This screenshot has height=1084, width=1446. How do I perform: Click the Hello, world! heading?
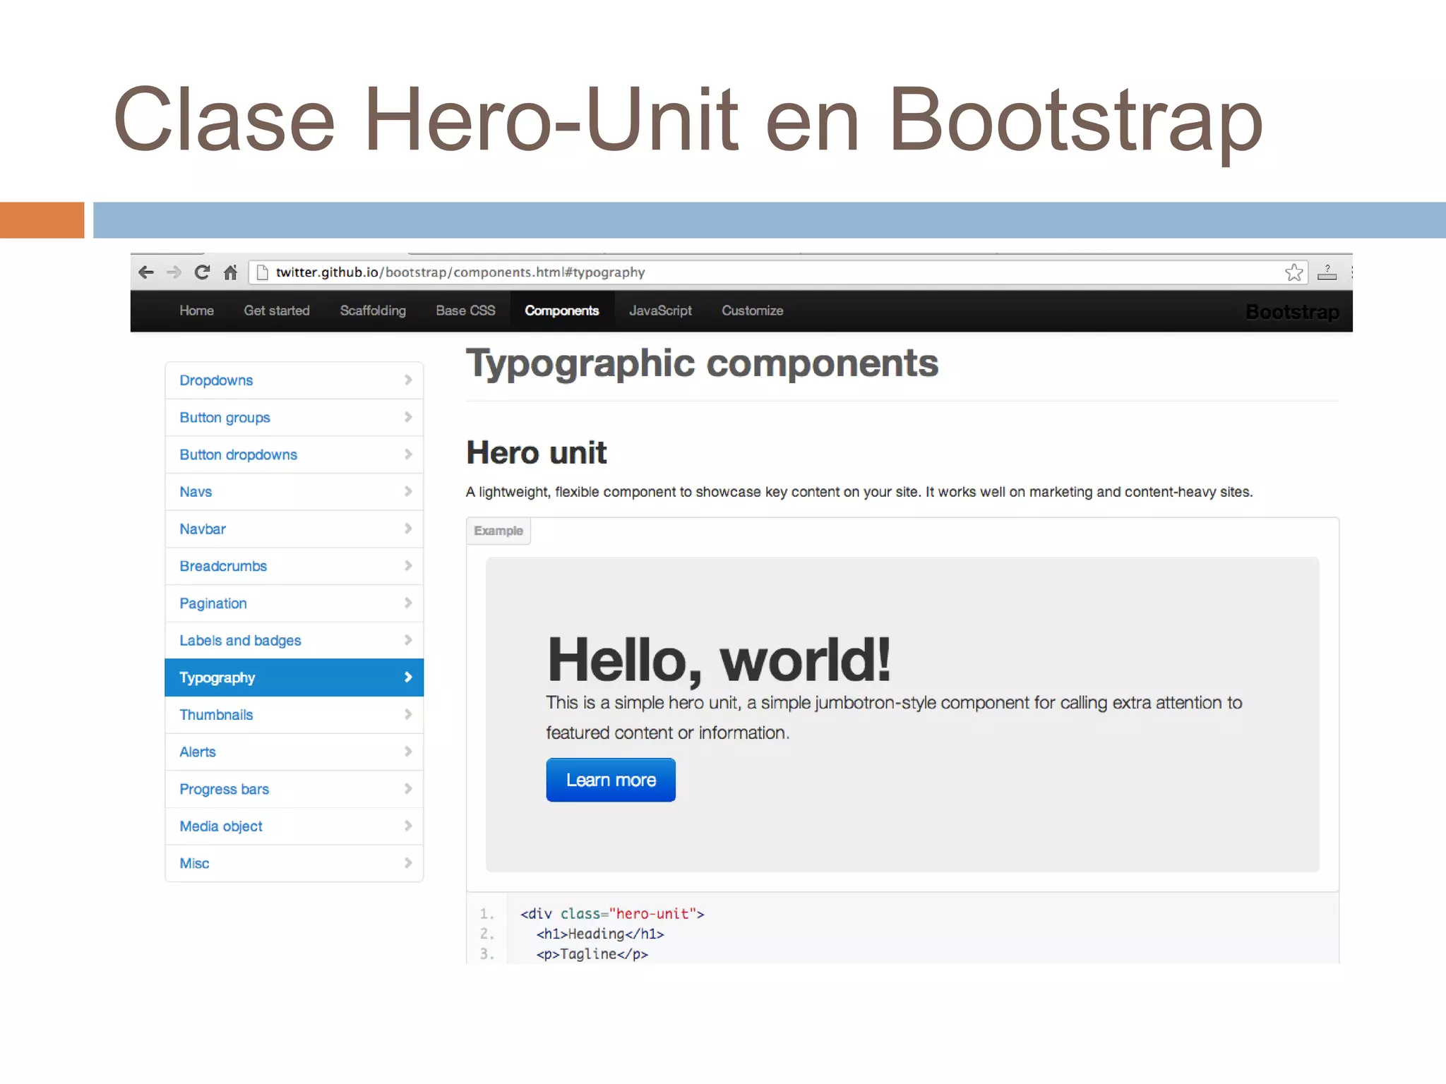[x=719, y=660]
